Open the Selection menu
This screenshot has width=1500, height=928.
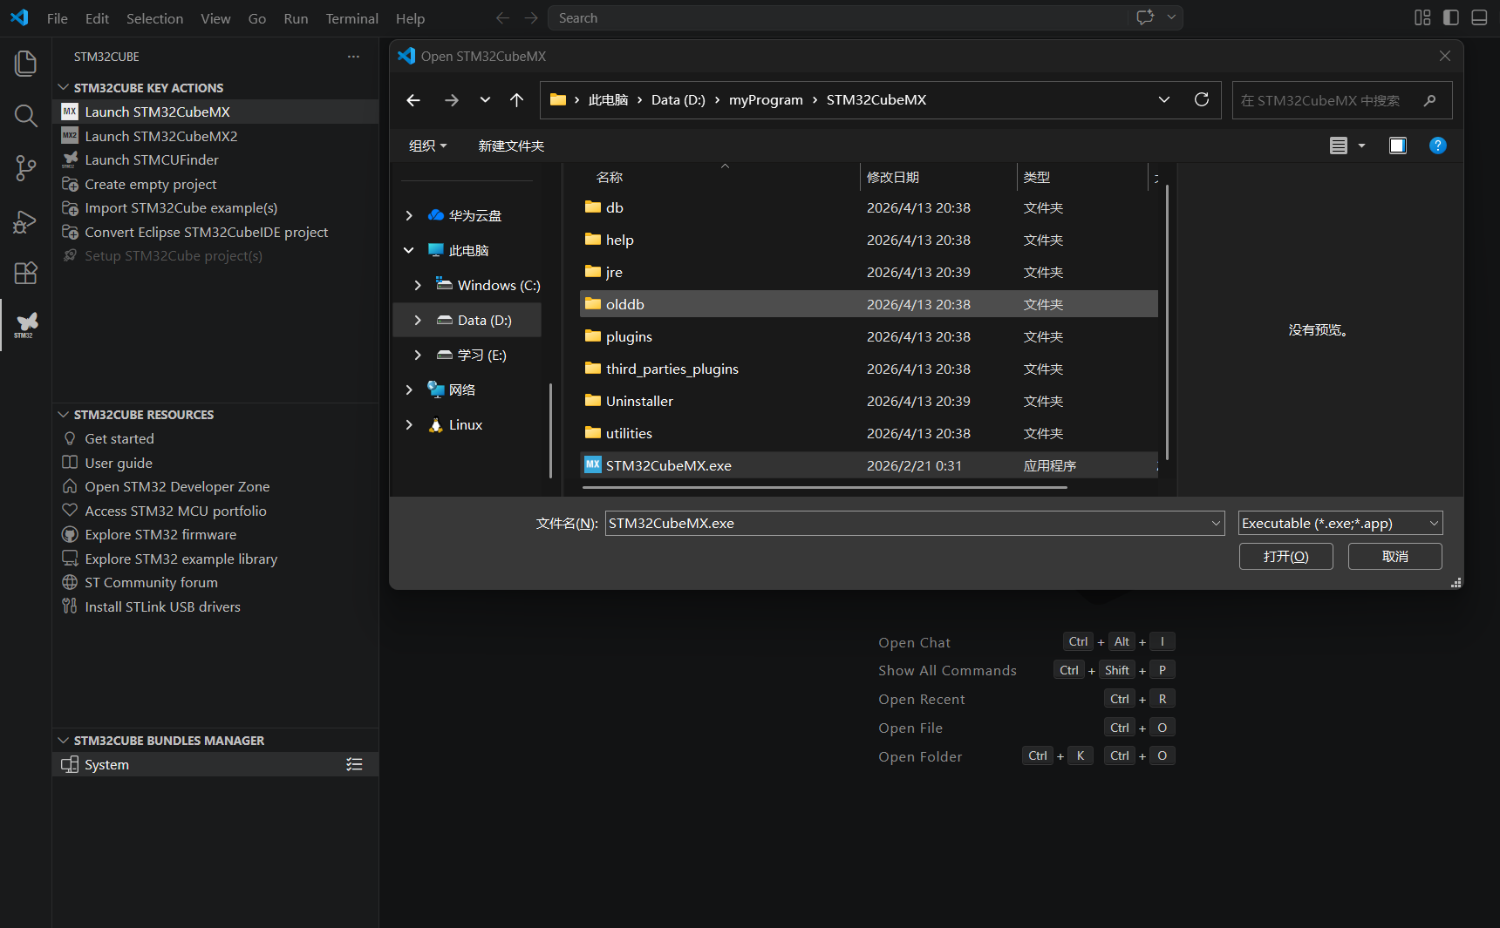coord(154,18)
